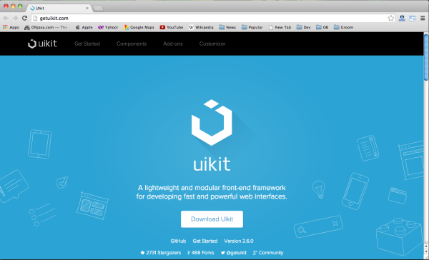Open the Components nav menu item
Viewport: 429px width, 260px height.
(132, 44)
